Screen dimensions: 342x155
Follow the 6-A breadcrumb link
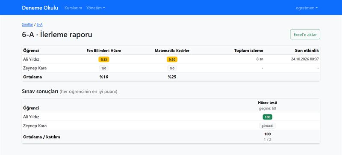[39, 24]
